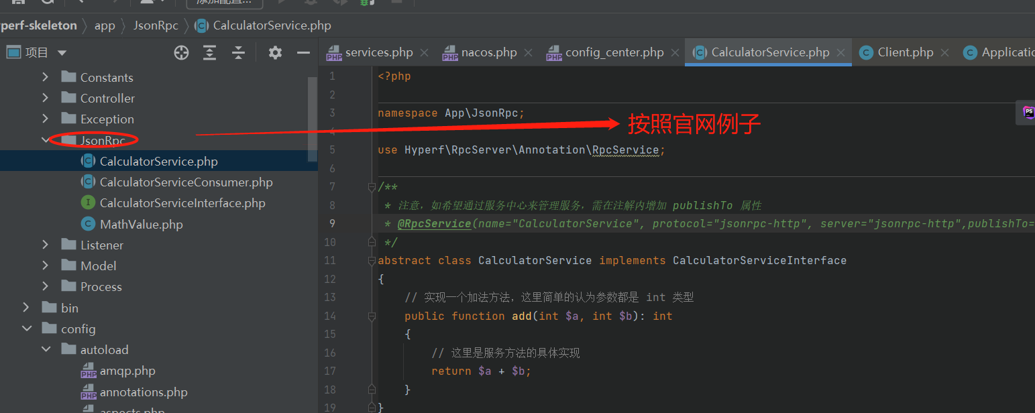Switch to the Client.php tab
1035x413 pixels.
tap(906, 52)
